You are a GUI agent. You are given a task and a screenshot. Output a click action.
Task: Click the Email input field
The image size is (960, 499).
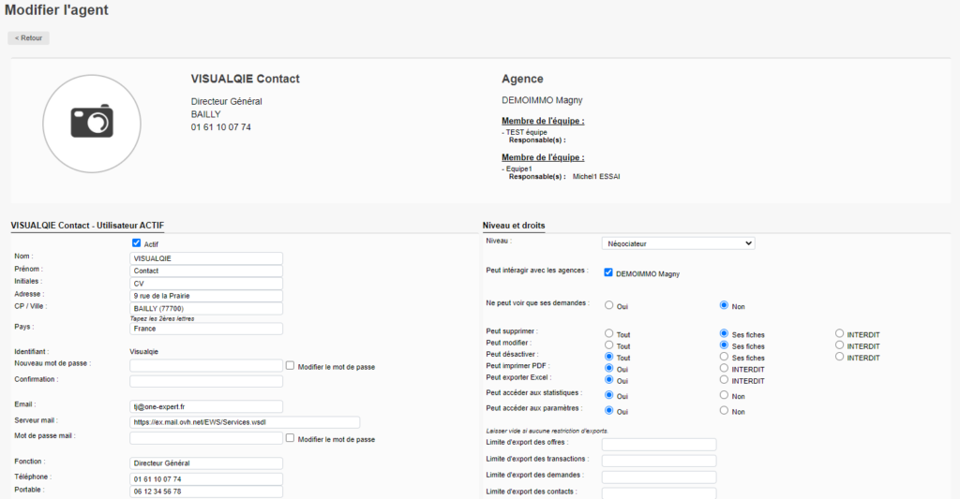206,406
